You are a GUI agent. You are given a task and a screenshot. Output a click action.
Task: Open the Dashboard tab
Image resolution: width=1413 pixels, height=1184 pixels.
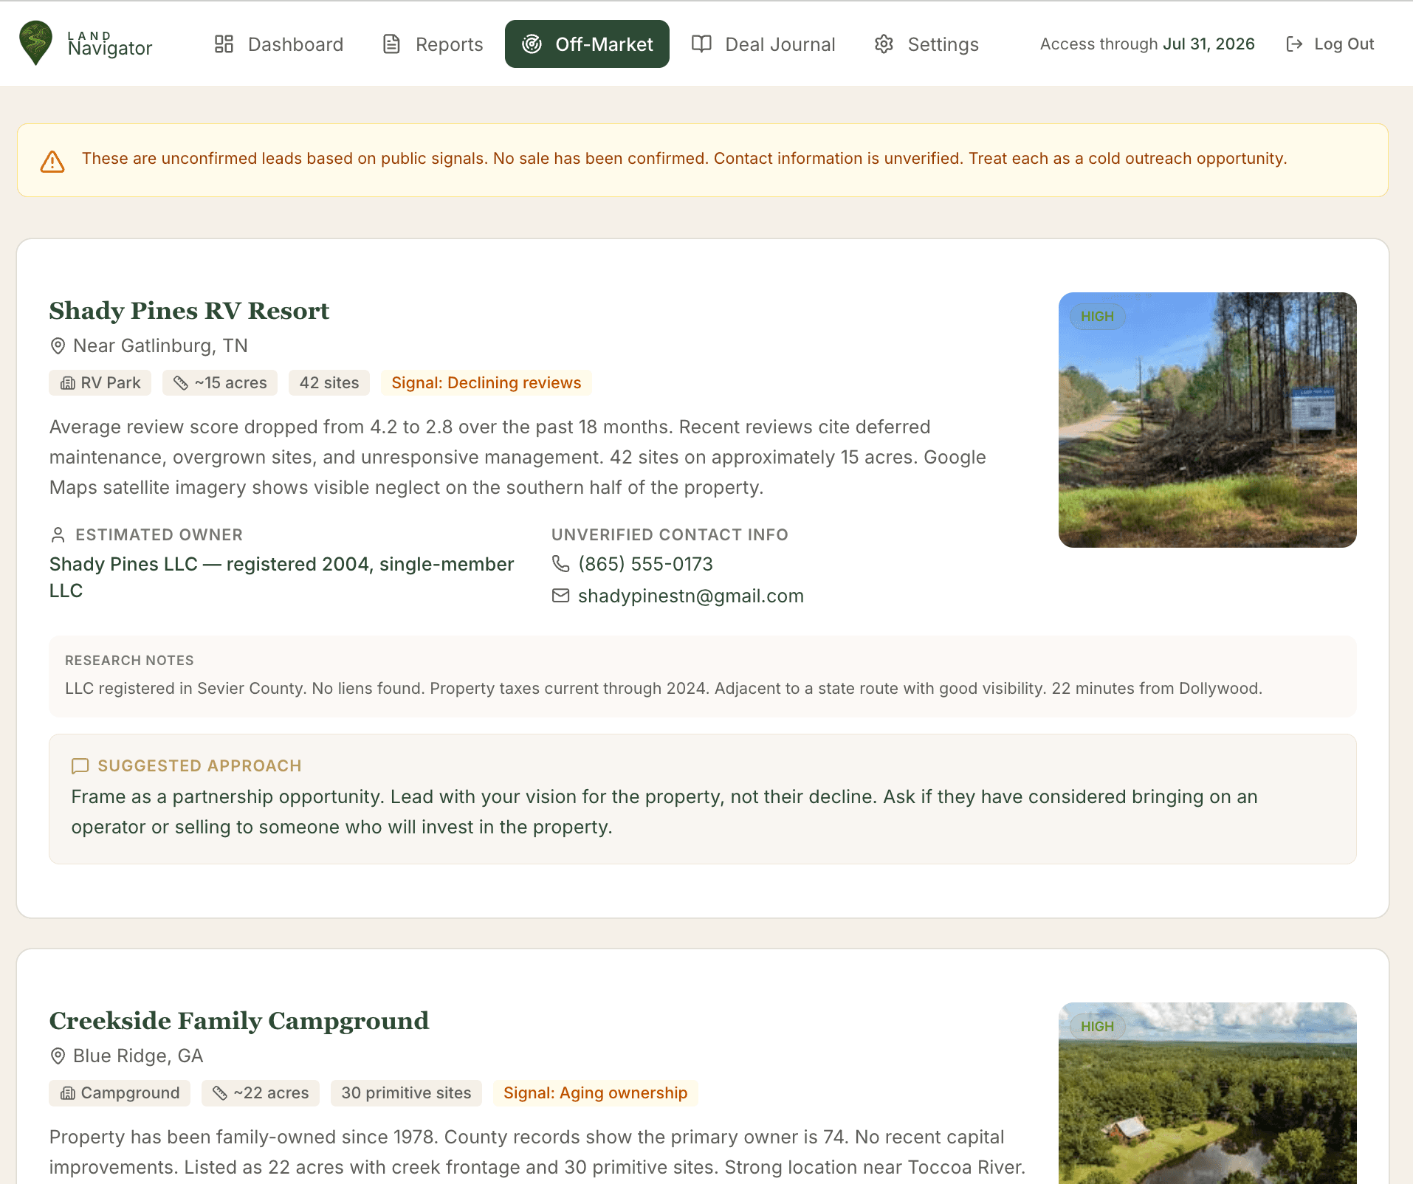(278, 44)
